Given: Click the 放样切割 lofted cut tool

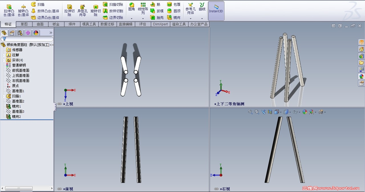Looking at the screenshot, I should point(113,11).
